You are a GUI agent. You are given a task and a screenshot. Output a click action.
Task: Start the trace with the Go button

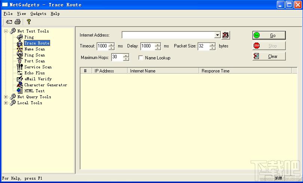pyautogui.click(x=269, y=35)
